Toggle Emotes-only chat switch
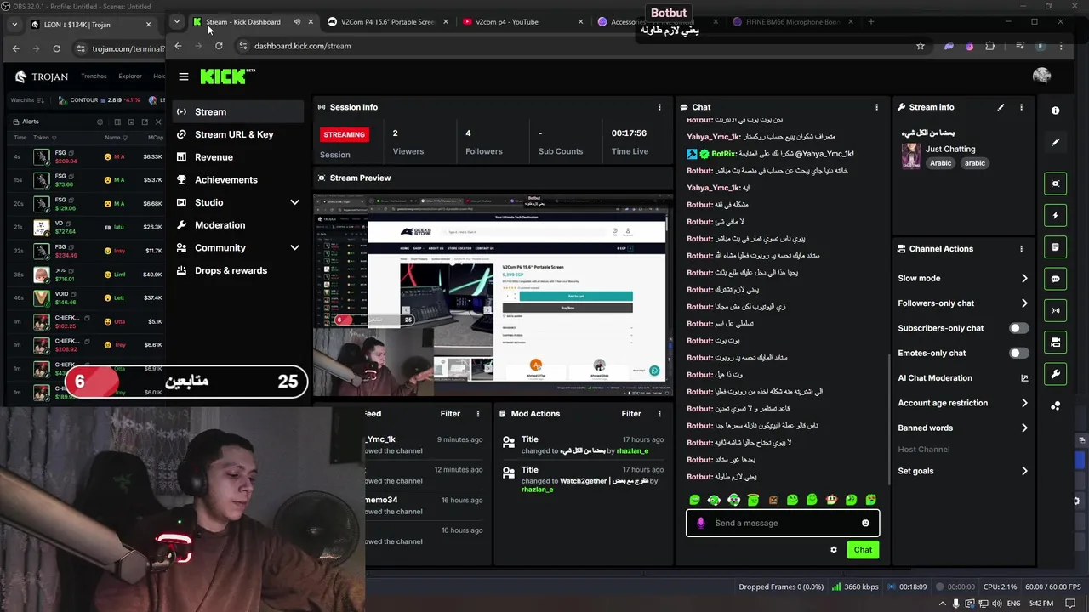Image resolution: width=1089 pixels, height=612 pixels. click(x=1018, y=353)
